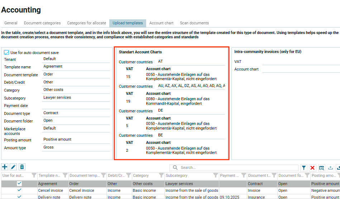The image size is (340, 199).
Task: Open the Document categories tab
Action: coord(42,23)
